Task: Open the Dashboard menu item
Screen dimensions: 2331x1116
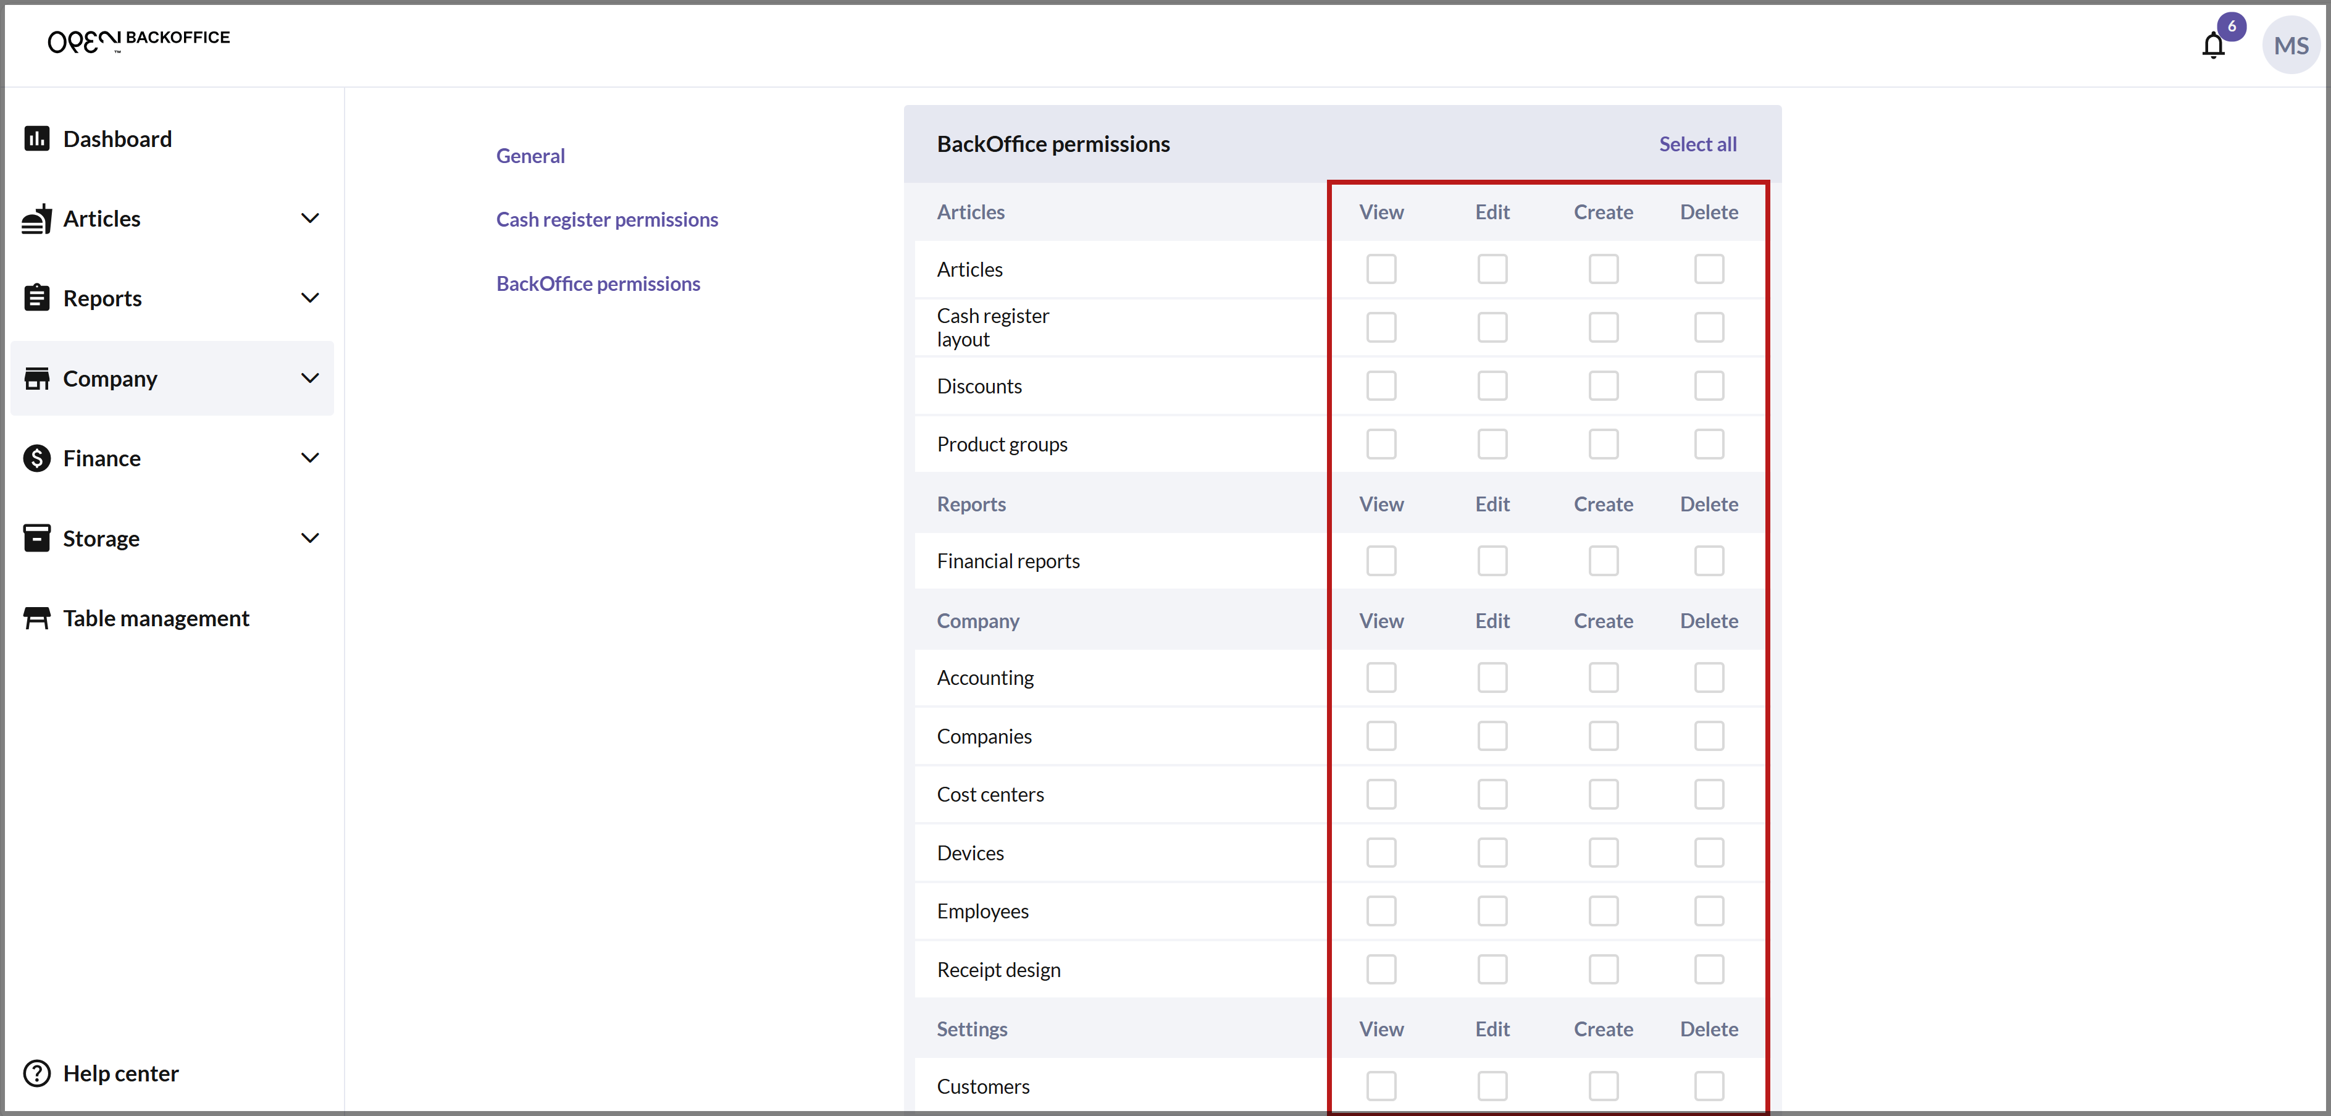Action: [x=172, y=138]
